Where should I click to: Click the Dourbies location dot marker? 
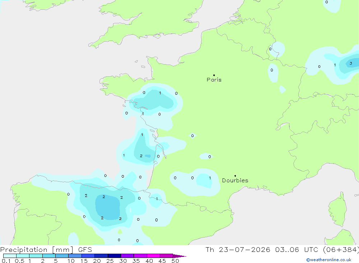coord(235,176)
